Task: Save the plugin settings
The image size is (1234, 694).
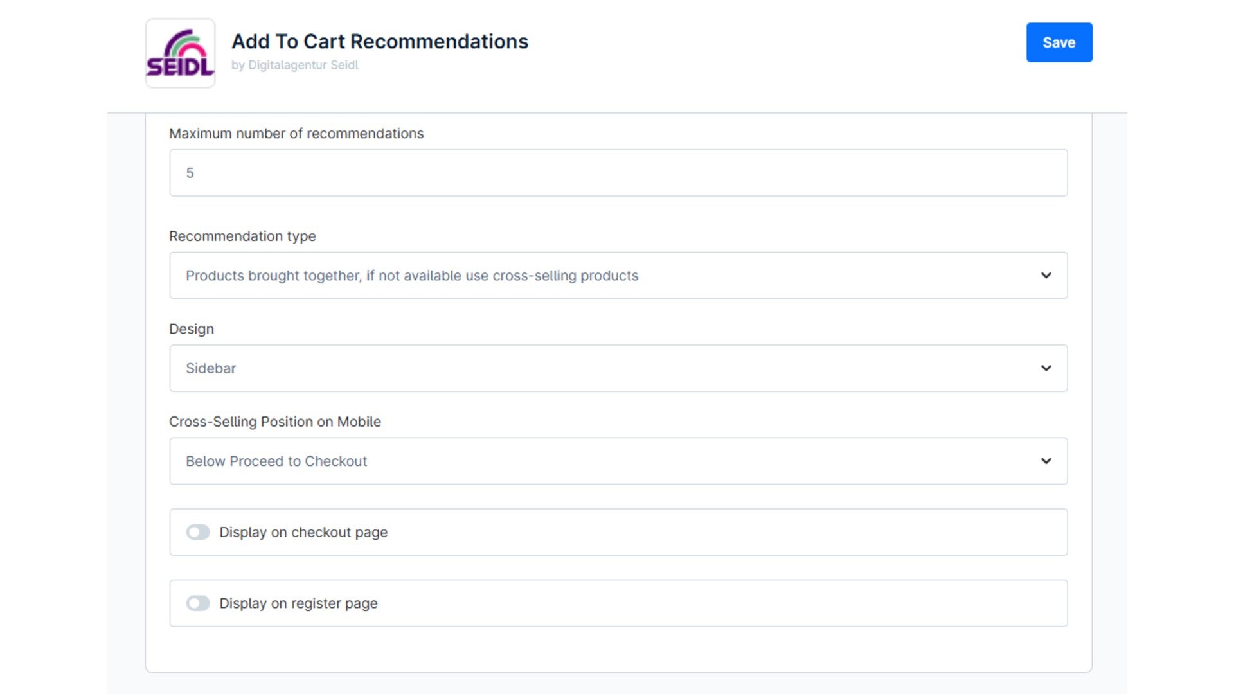Action: 1059,42
